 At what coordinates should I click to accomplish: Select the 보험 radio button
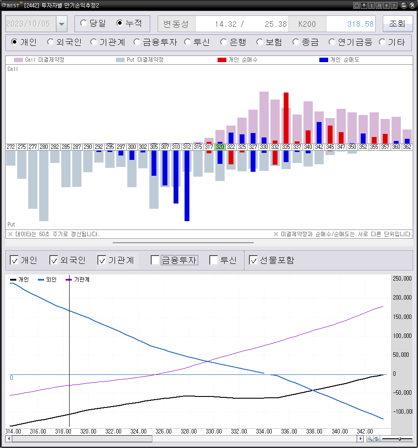tap(259, 42)
